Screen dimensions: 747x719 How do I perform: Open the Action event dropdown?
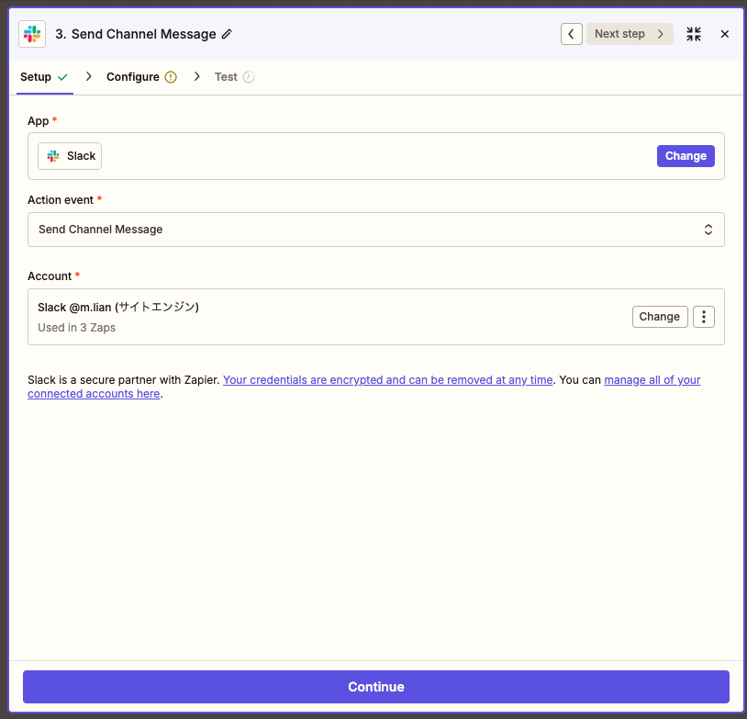375,230
